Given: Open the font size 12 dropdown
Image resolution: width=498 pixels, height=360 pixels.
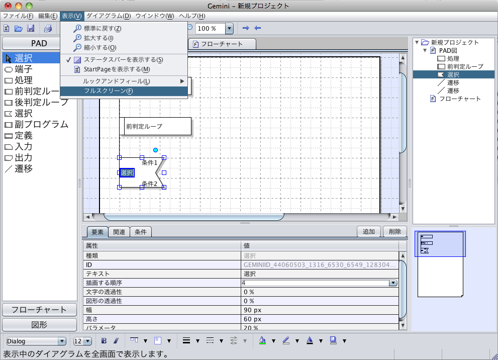Looking at the screenshot, I should coord(88,341).
